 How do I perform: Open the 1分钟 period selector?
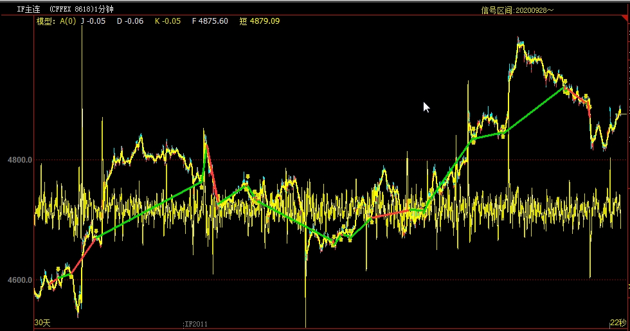click(x=103, y=9)
